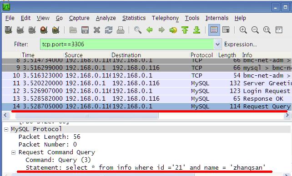Click inside the tcp.port==3306 filter field
This screenshot has height=176, width=292.
coord(127,44)
